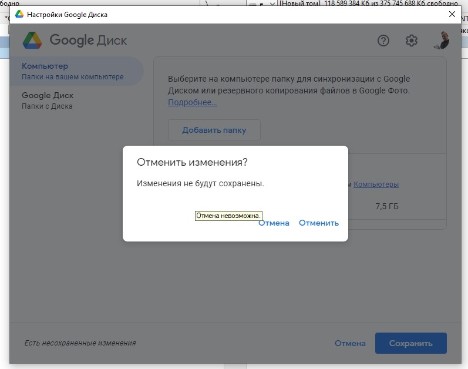
Task: Click the blue 'Сохранить' button
Action: point(410,343)
